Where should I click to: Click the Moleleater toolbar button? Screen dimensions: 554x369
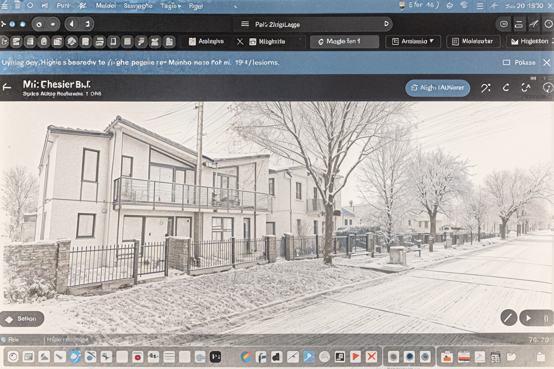[x=473, y=41]
